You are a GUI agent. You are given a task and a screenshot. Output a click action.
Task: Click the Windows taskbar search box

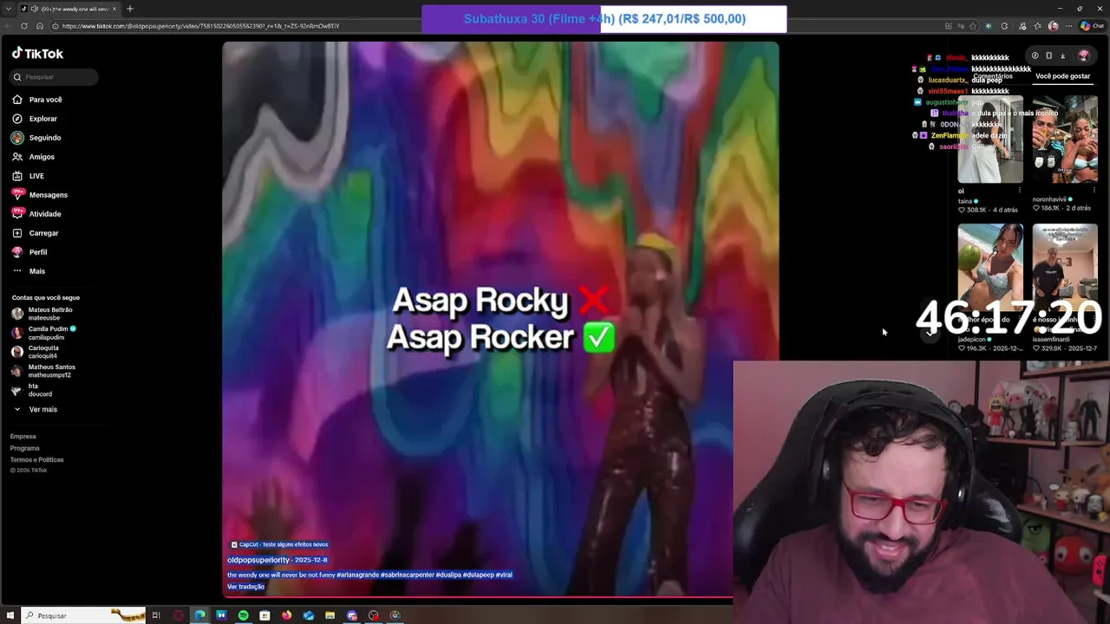coord(83,615)
